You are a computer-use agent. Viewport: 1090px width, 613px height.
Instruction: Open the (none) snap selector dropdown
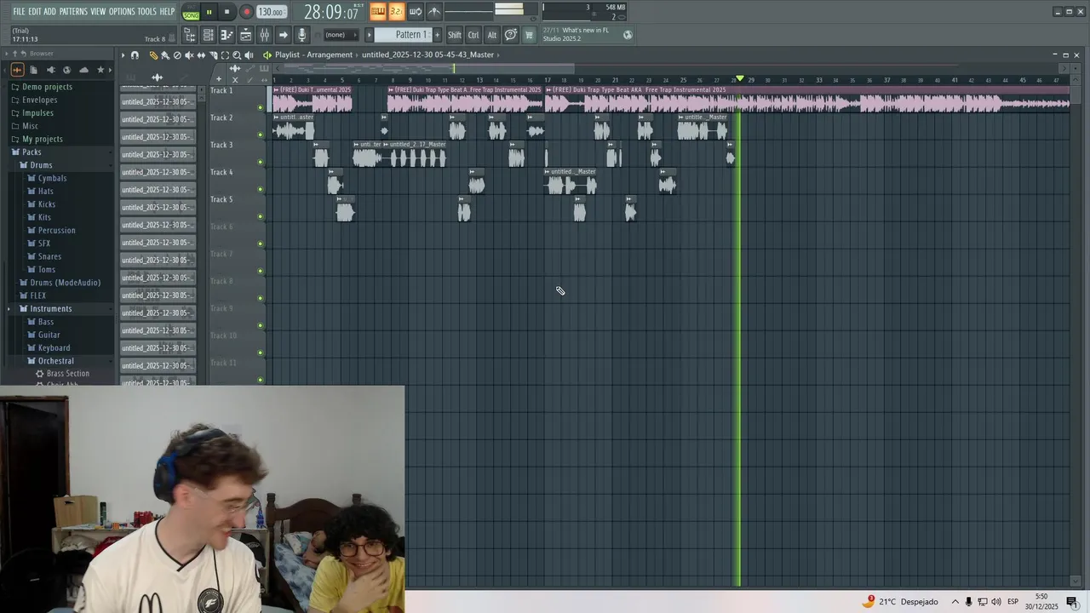point(341,35)
